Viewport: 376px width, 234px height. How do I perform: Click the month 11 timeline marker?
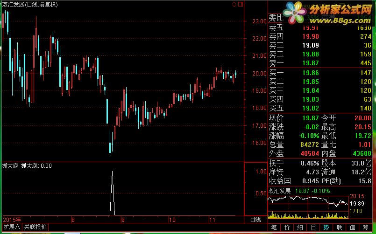(x=212, y=220)
